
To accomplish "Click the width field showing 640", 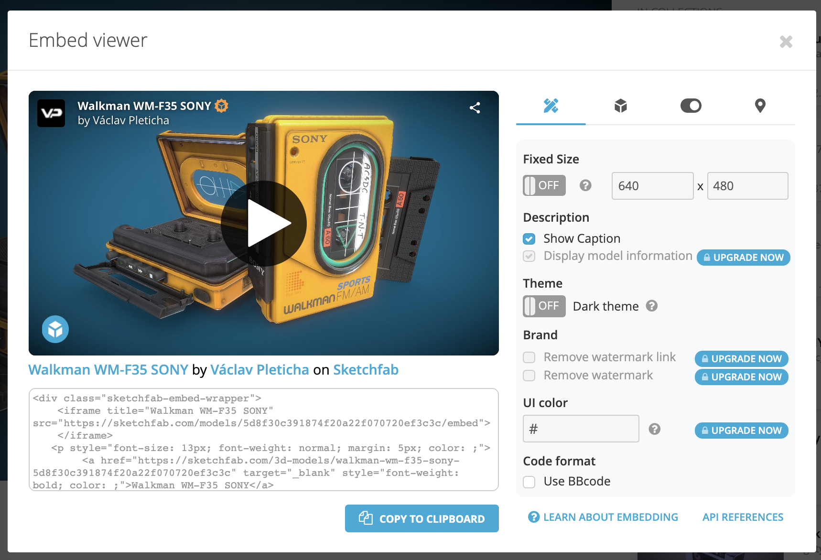I will (652, 186).
